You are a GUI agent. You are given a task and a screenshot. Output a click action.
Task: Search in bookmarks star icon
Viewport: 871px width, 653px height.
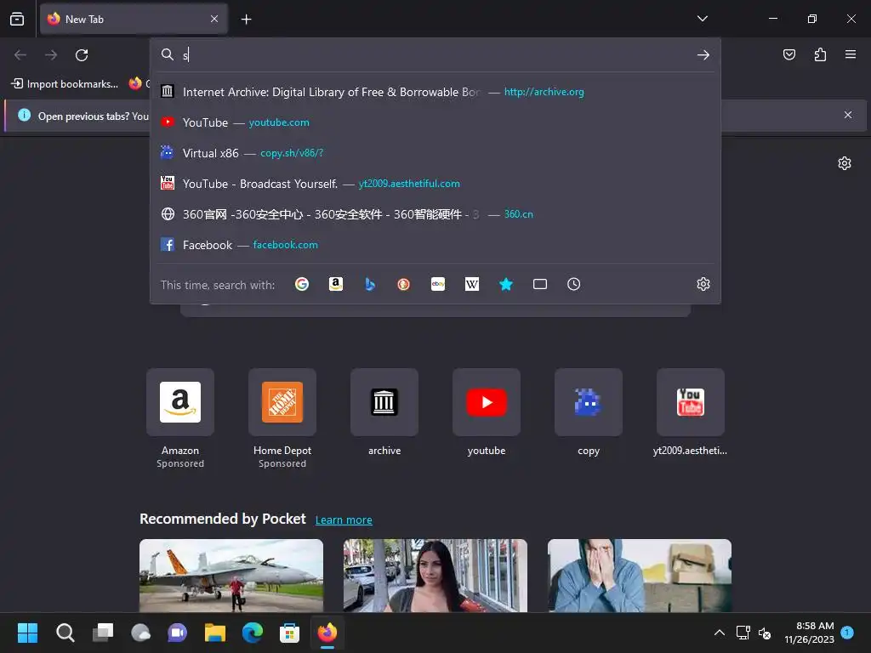[506, 284]
